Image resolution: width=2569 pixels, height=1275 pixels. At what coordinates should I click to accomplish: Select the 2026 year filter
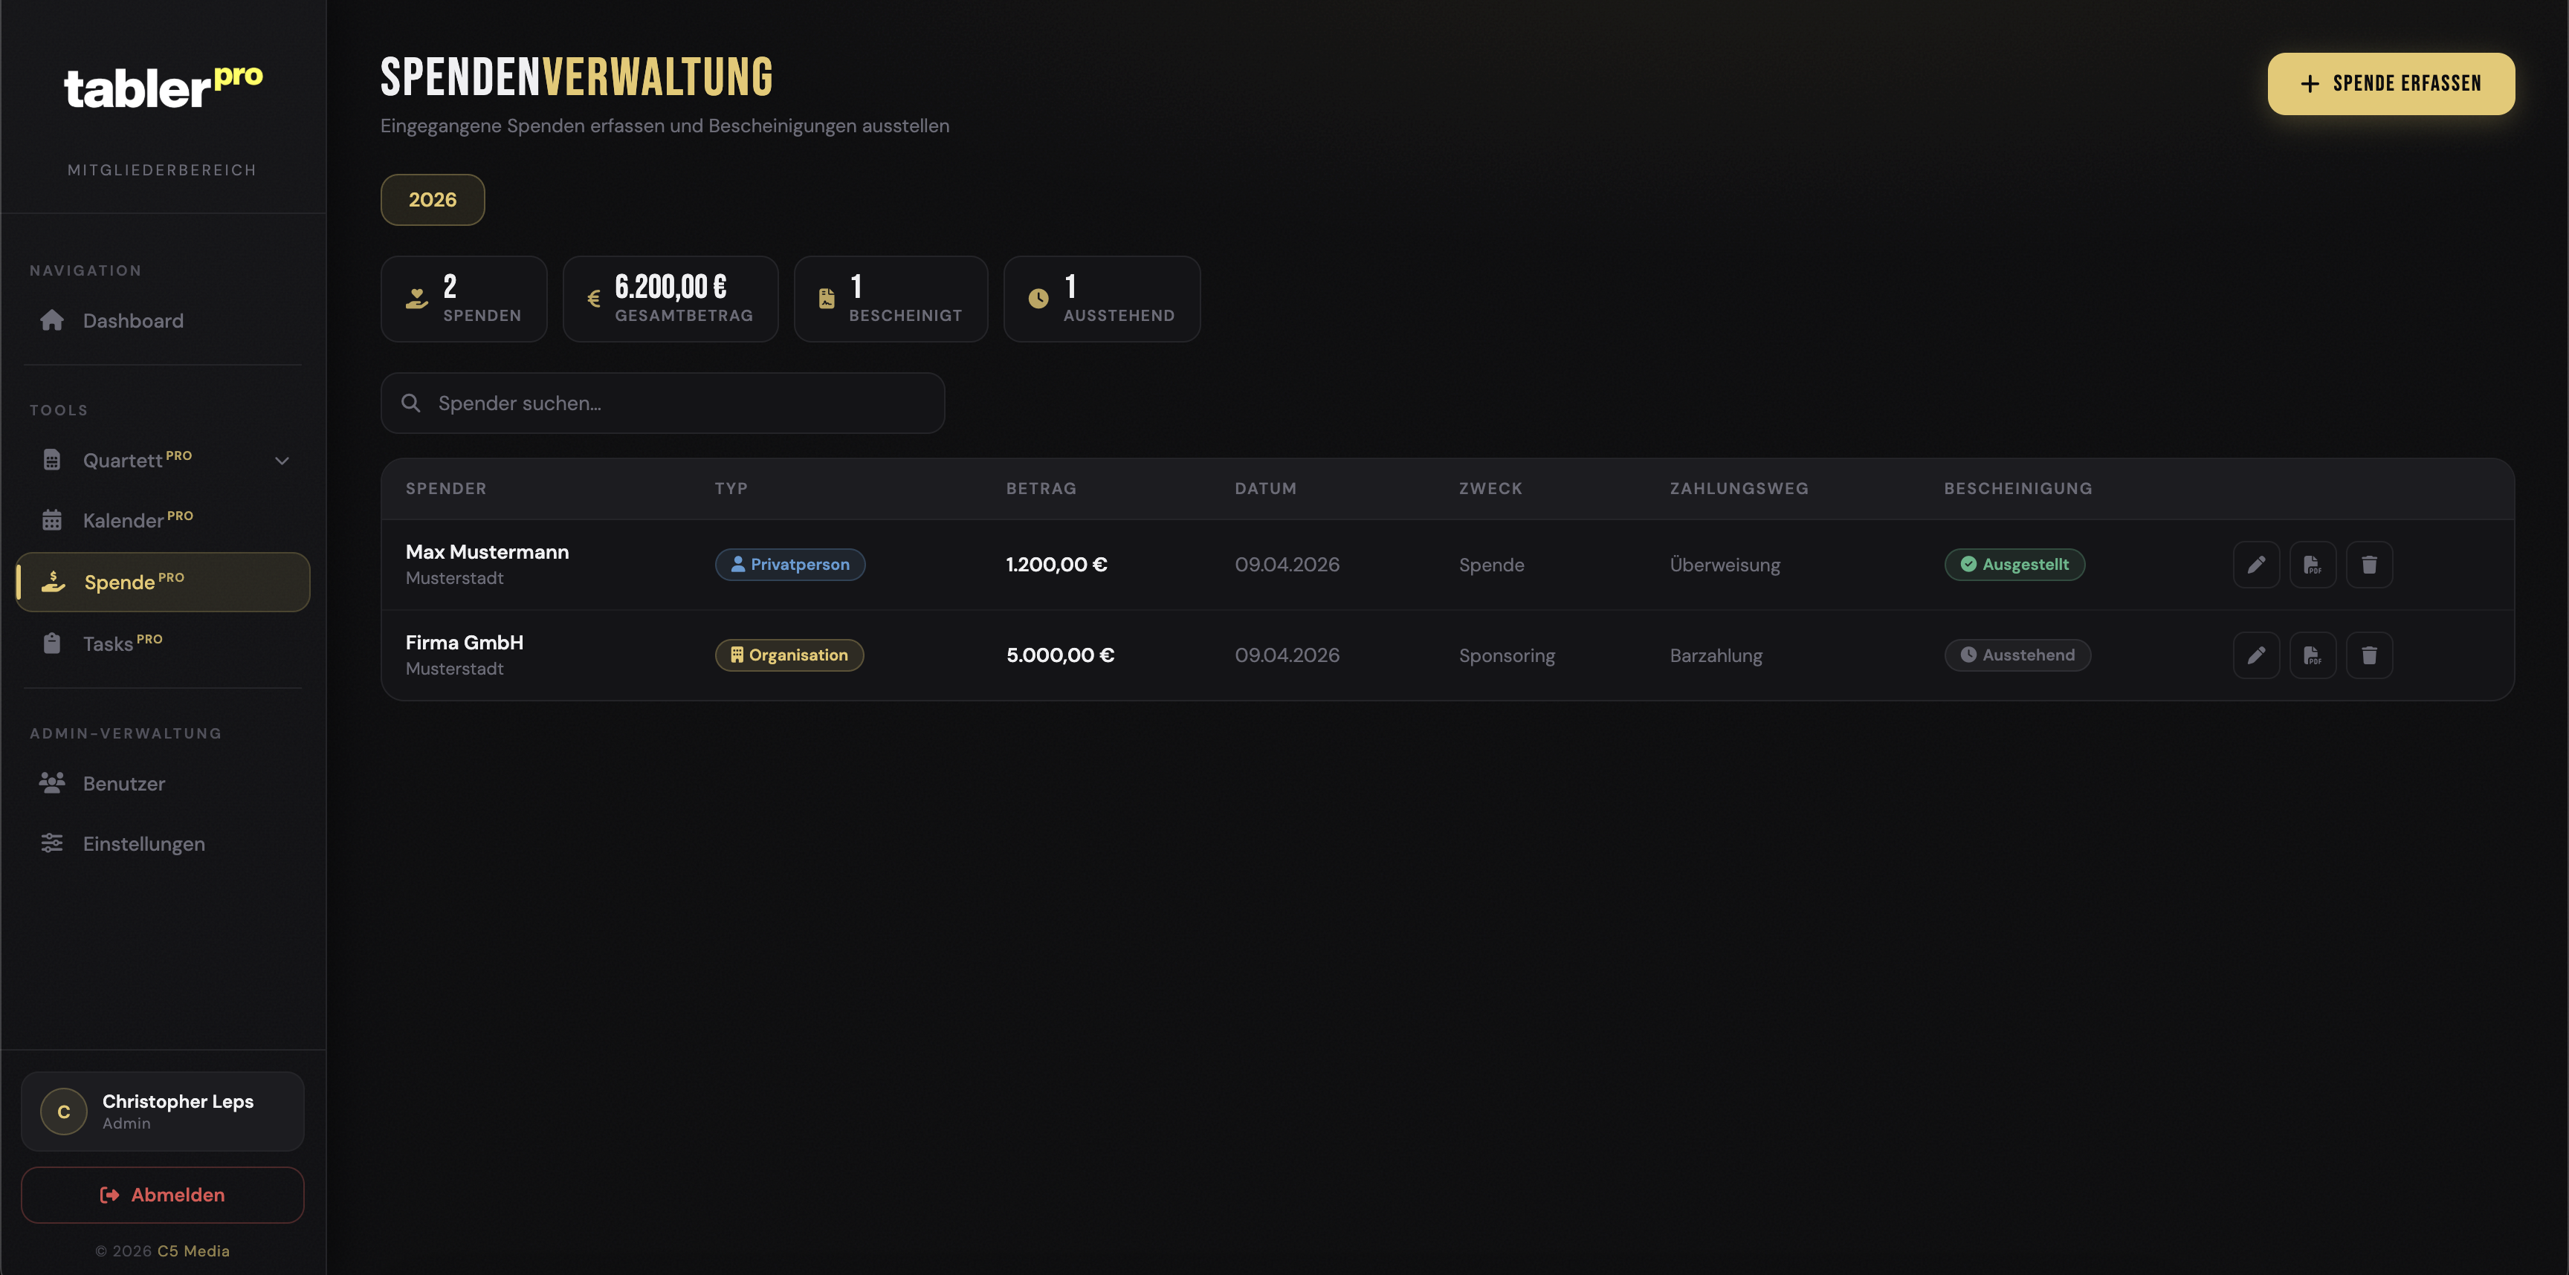tap(432, 199)
